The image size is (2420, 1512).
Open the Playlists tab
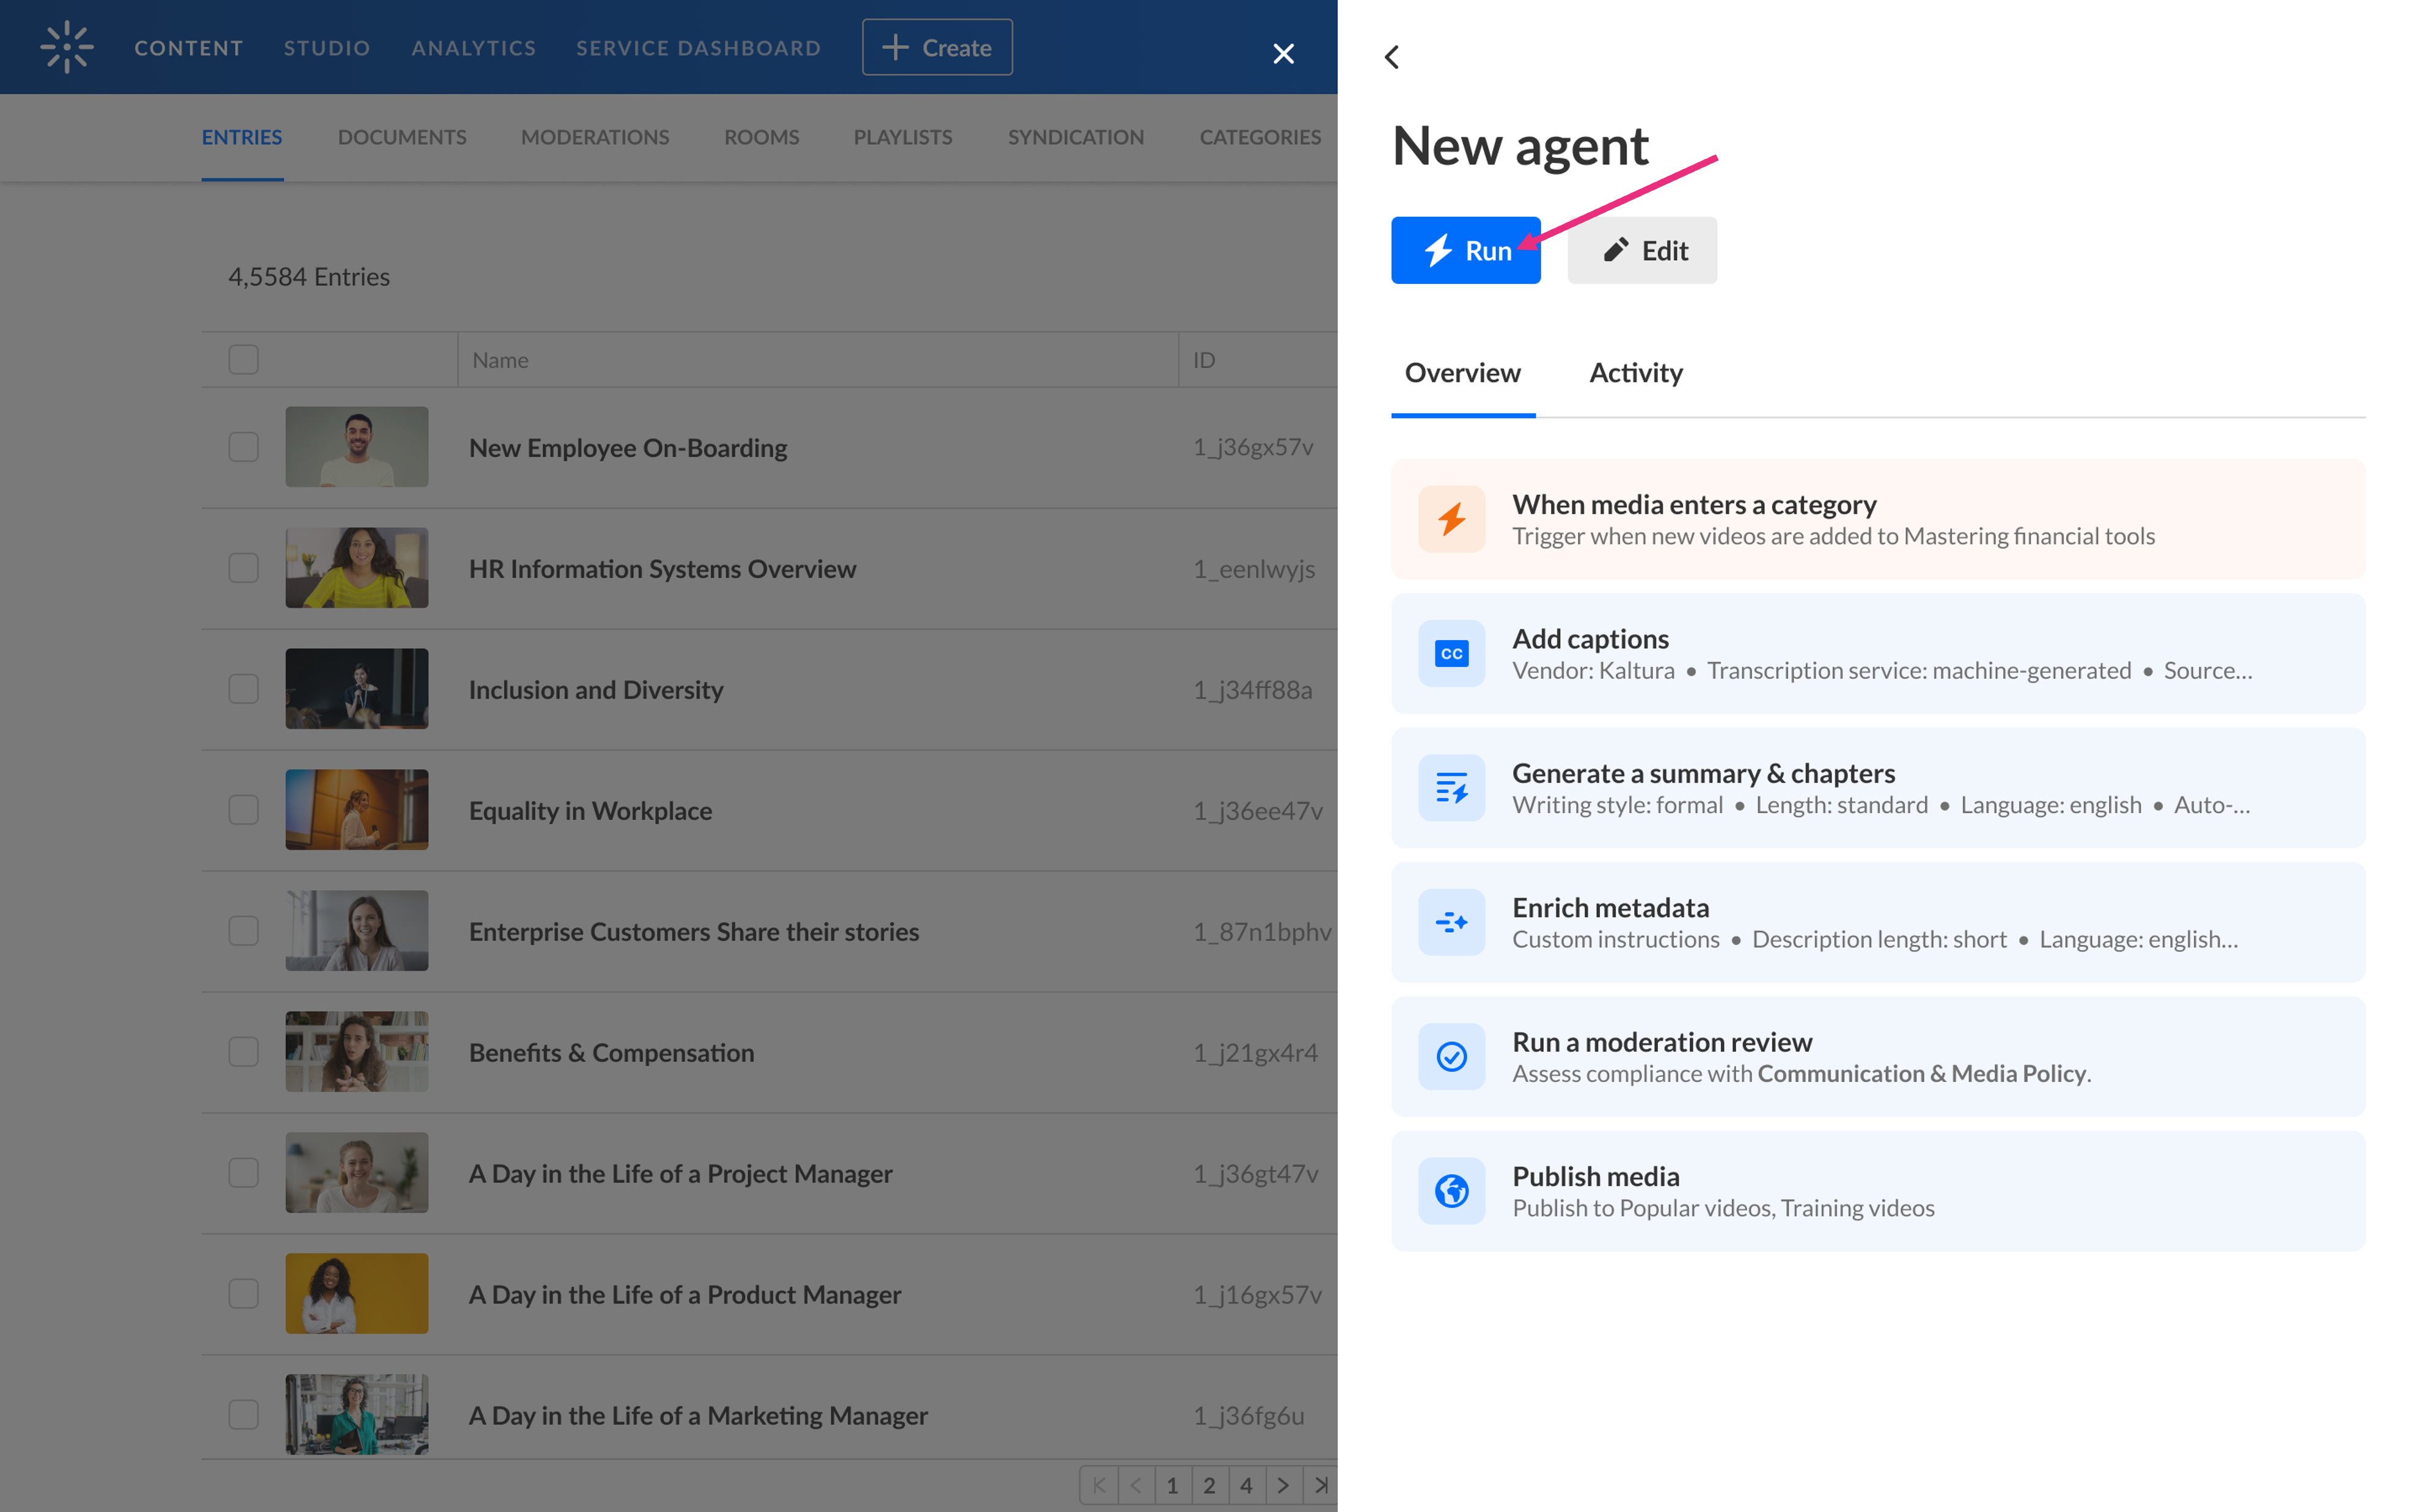click(902, 137)
